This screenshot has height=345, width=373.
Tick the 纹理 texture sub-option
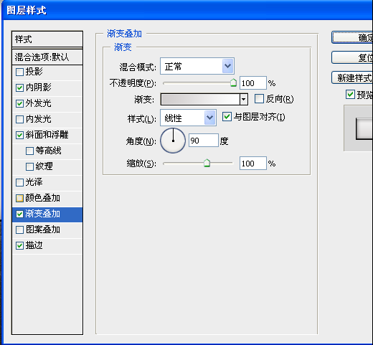pos(29,166)
